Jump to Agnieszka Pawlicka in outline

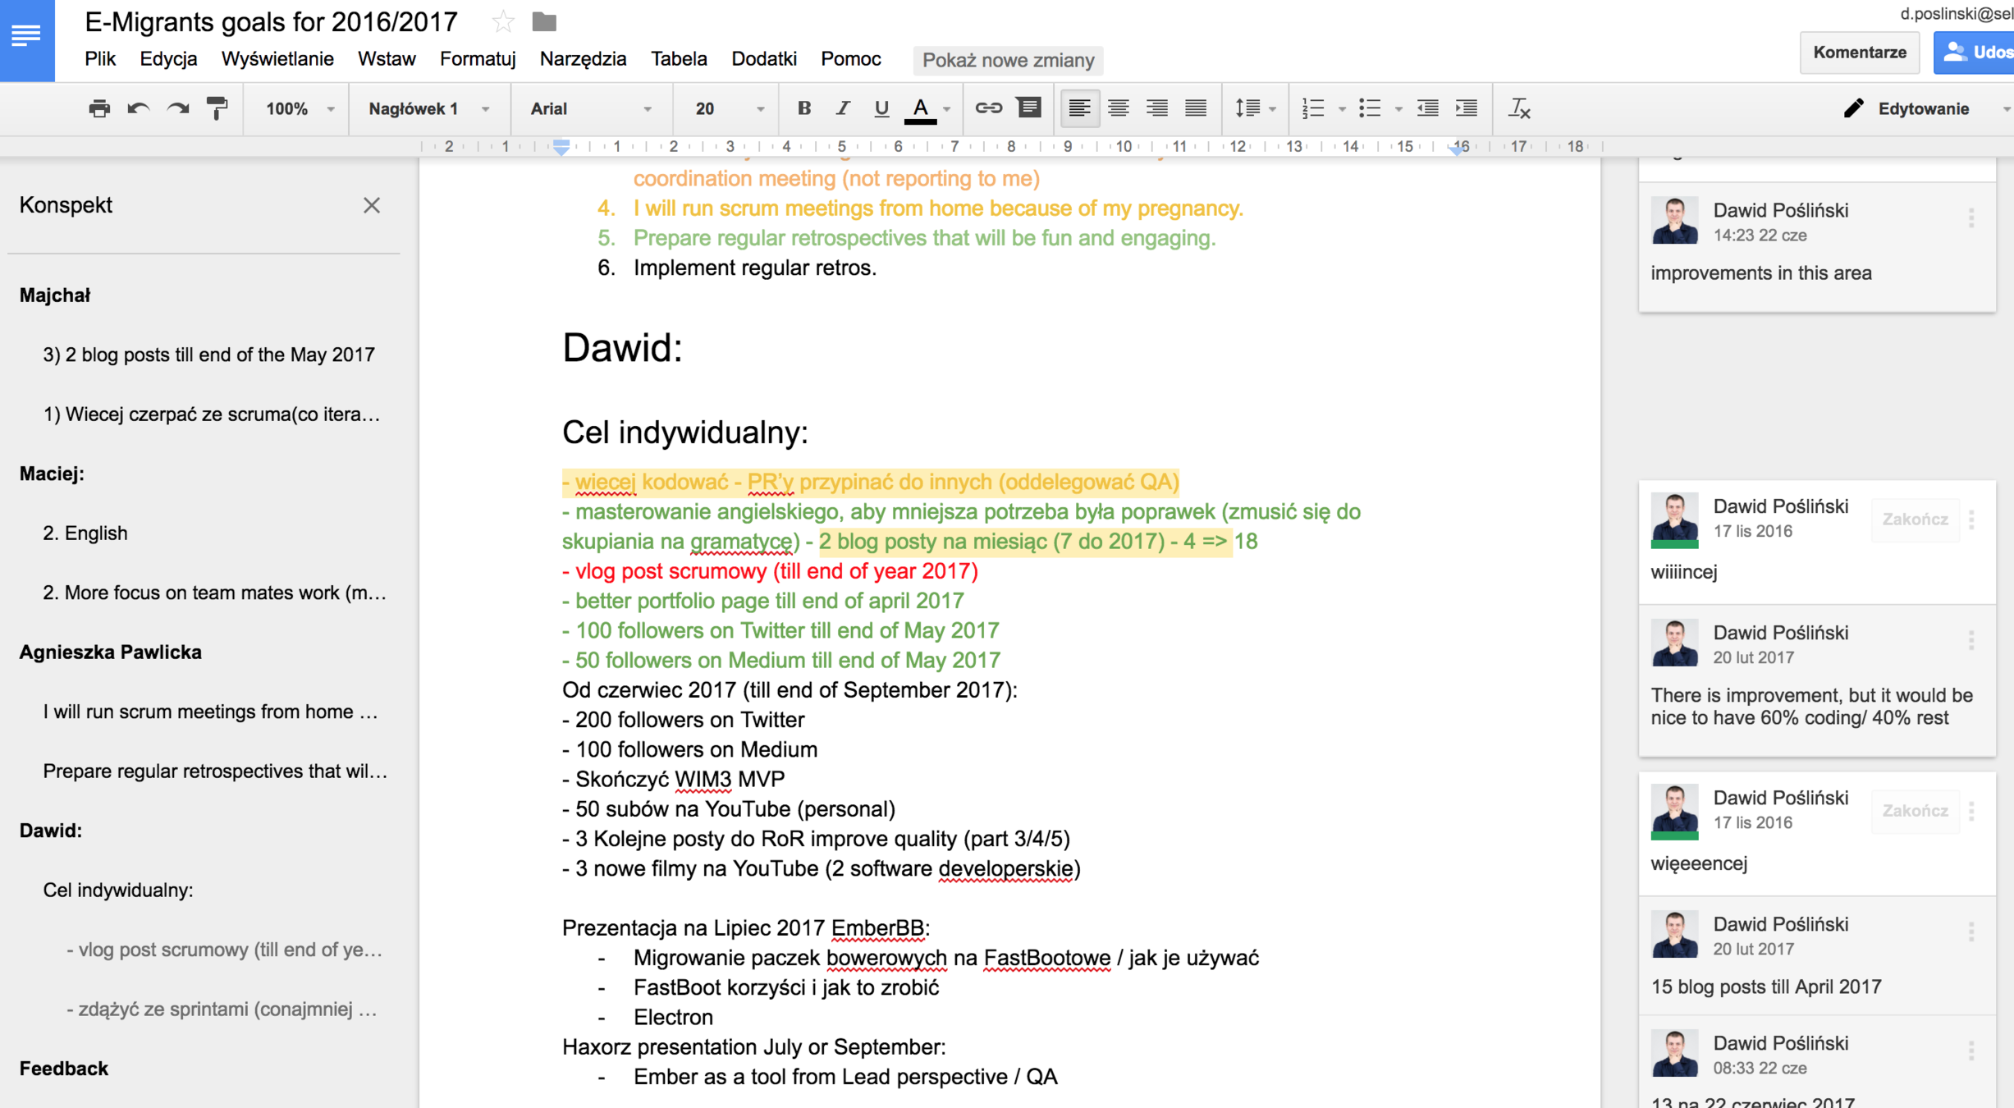(111, 652)
